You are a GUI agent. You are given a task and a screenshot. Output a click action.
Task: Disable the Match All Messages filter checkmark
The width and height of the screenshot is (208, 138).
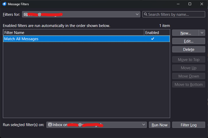(152, 39)
